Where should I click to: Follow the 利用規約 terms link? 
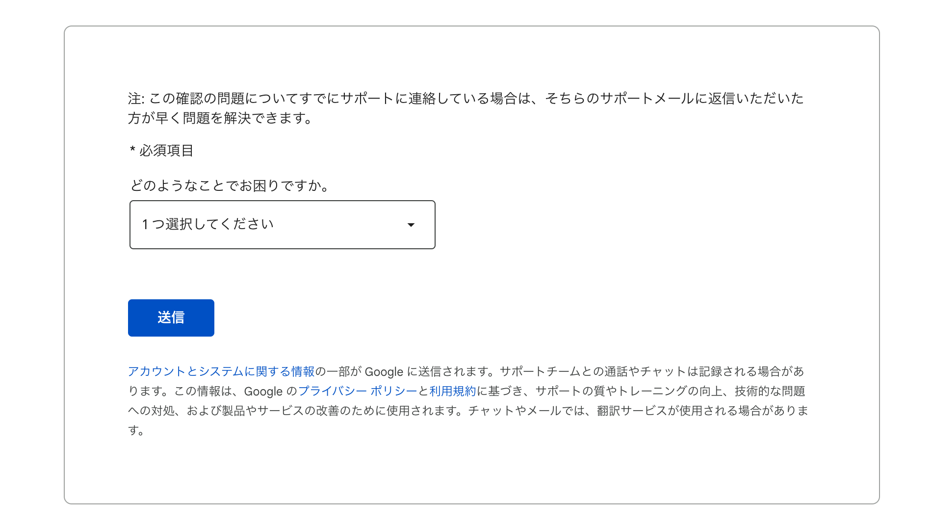453,391
